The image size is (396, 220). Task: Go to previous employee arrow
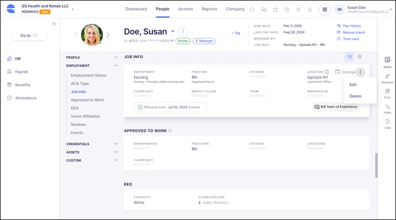[75, 35]
